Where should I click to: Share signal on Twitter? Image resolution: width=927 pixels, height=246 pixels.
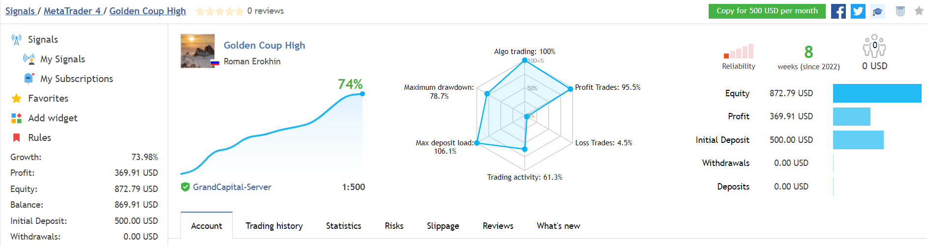click(x=858, y=11)
